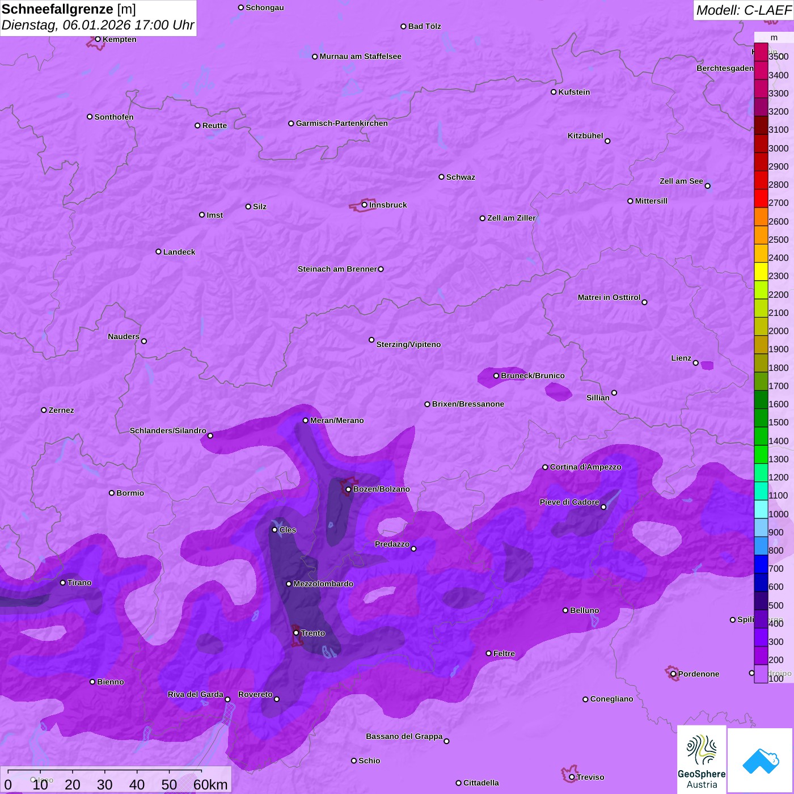This screenshot has width=794, height=794.
Task: Click the Berchtesgaden label
Action: click(x=725, y=68)
